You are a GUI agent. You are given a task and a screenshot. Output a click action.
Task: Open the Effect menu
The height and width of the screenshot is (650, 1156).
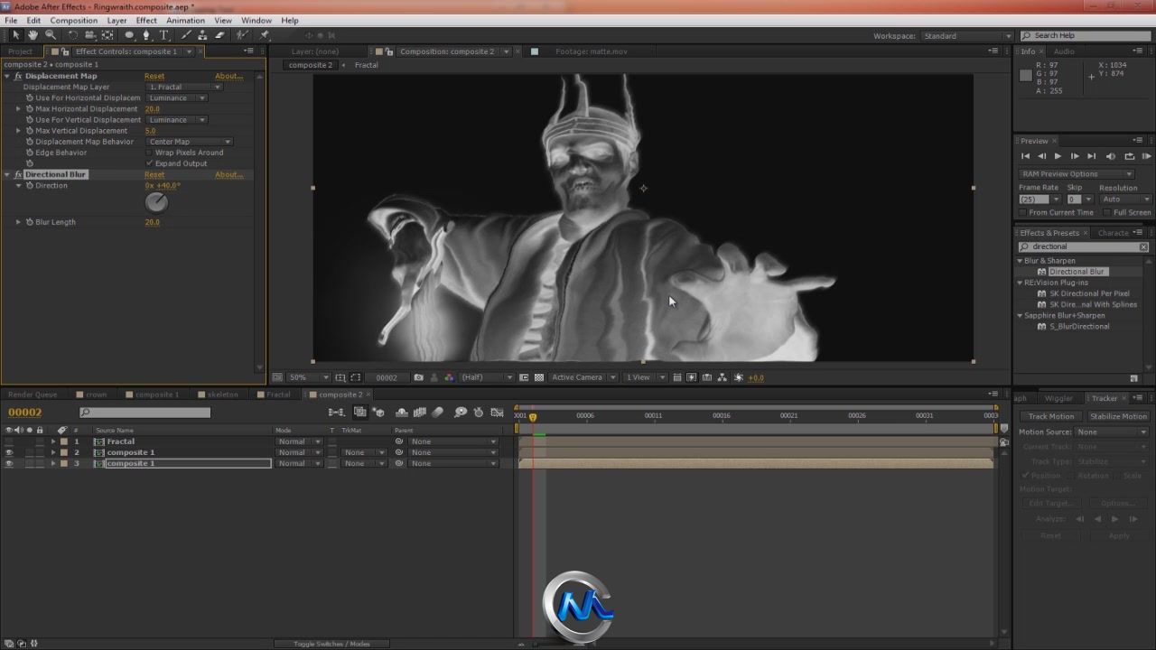click(x=146, y=20)
